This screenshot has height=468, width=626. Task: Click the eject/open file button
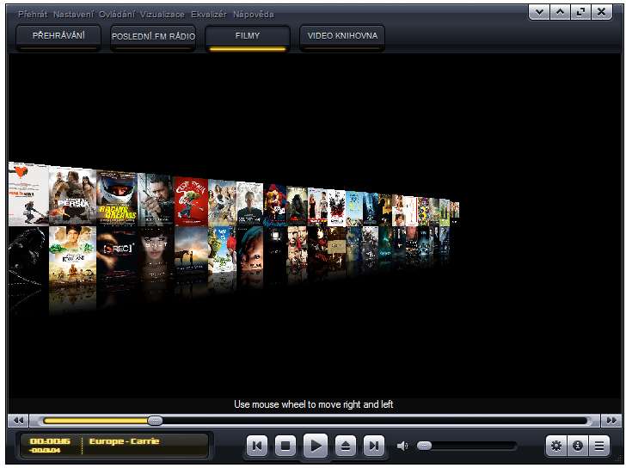(346, 446)
